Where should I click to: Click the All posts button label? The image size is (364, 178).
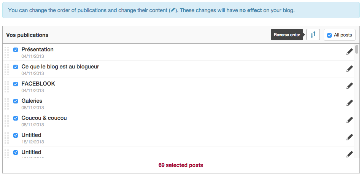(343, 35)
